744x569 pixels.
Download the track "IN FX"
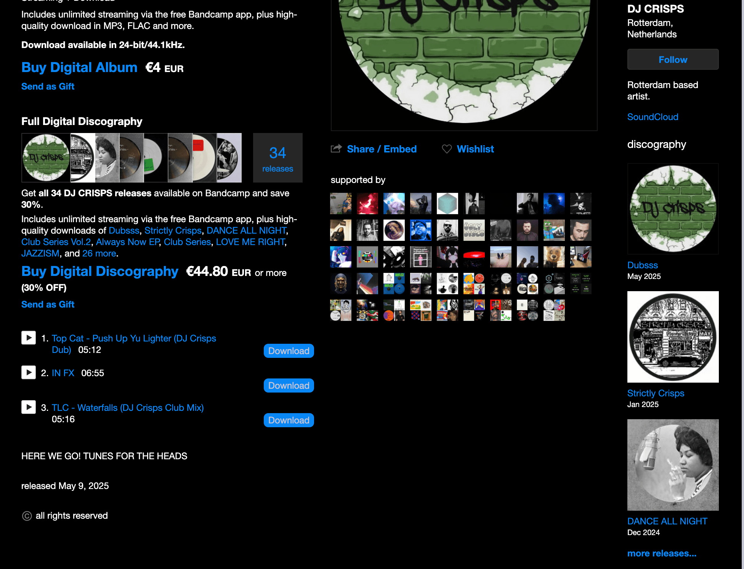(x=289, y=385)
